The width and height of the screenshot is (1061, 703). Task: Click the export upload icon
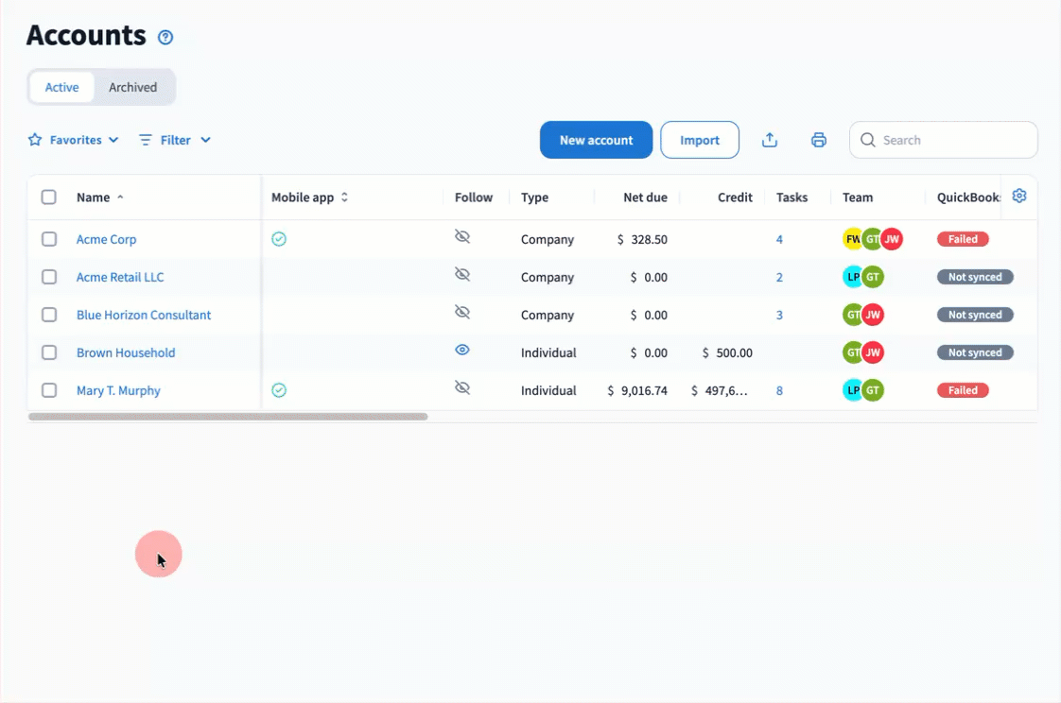click(x=770, y=140)
